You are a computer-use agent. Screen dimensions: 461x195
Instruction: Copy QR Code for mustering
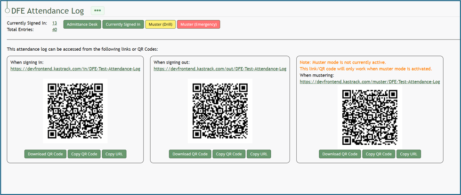coord(378,154)
